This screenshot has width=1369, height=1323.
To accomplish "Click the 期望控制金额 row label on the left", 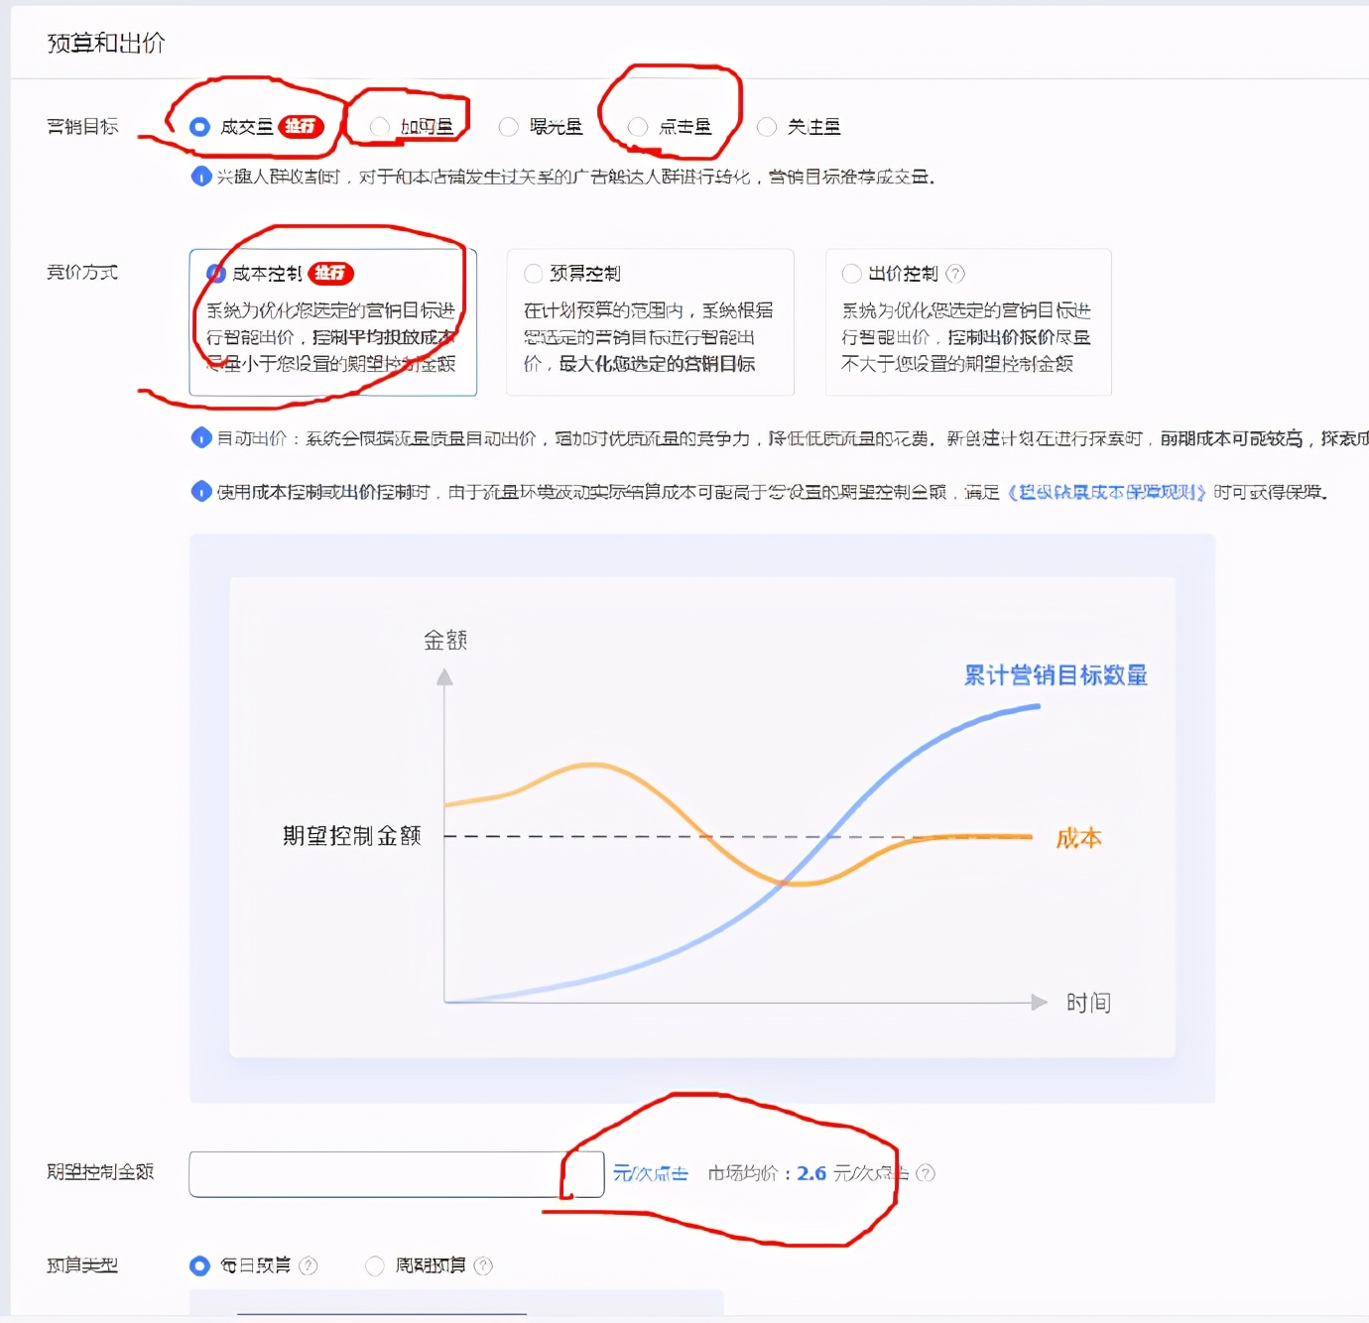I will pyautogui.click(x=100, y=1171).
